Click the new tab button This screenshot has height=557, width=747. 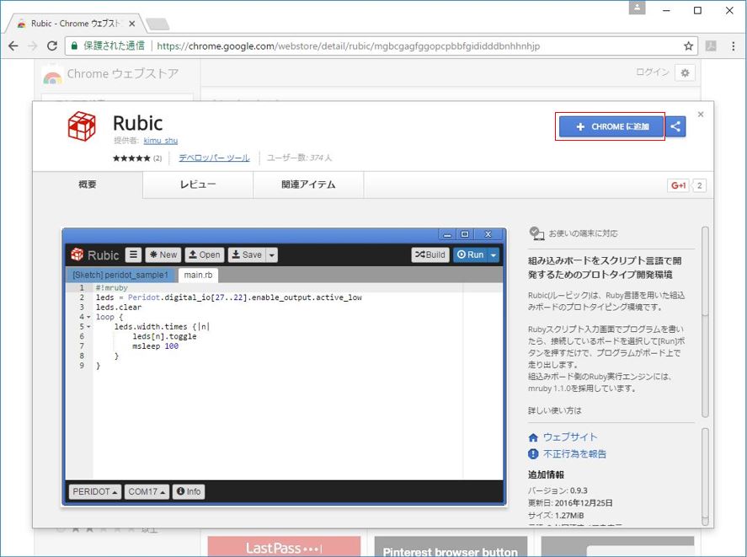(x=157, y=24)
